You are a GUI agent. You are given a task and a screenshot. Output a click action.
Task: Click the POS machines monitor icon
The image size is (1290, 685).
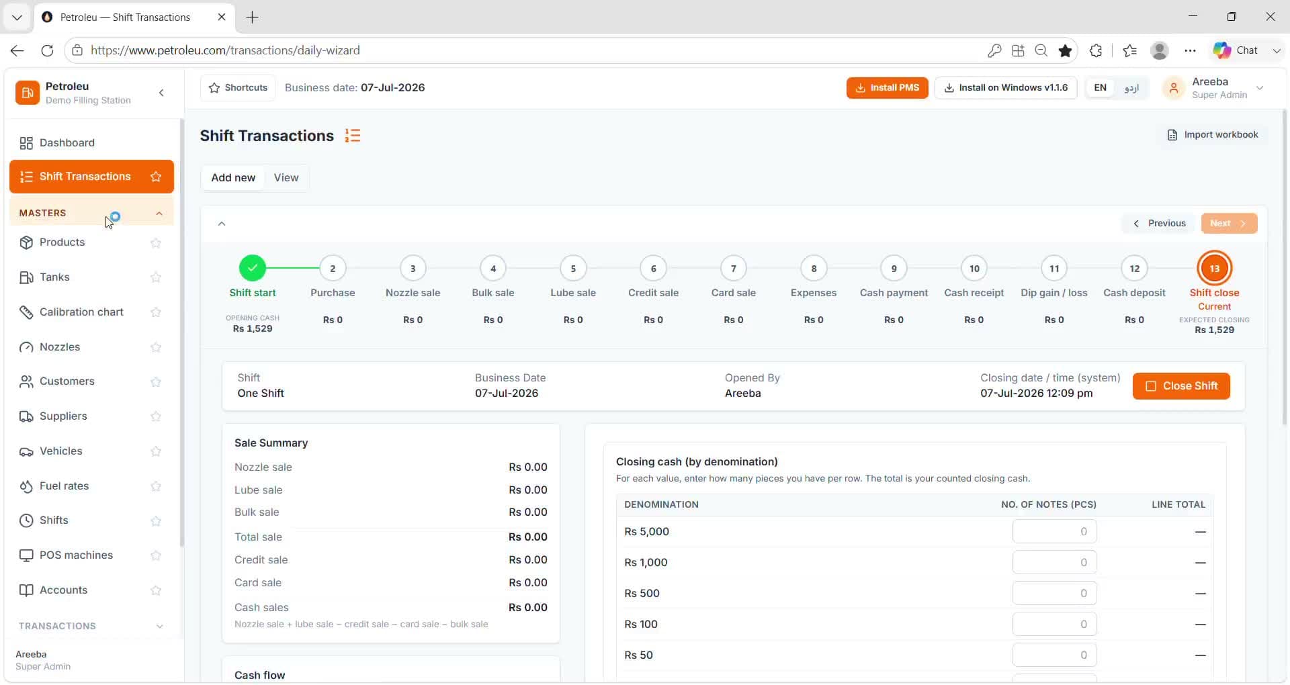tap(26, 555)
